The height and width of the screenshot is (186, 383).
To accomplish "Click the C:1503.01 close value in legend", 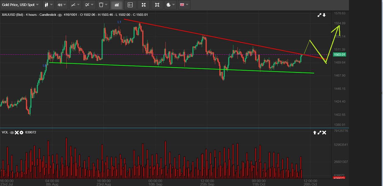I will pyautogui.click(x=140, y=15).
